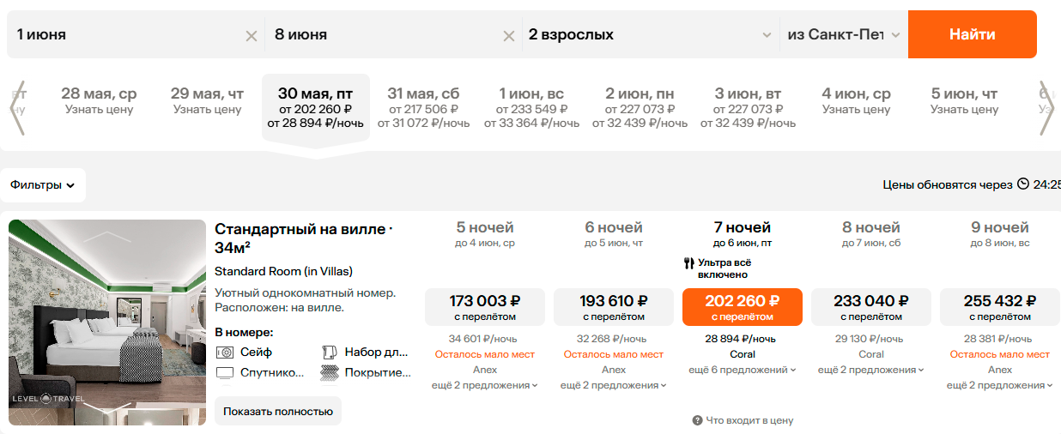Click the safe (Сейф) amenity icon
This screenshot has width=1061, height=434.
(225, 352)
